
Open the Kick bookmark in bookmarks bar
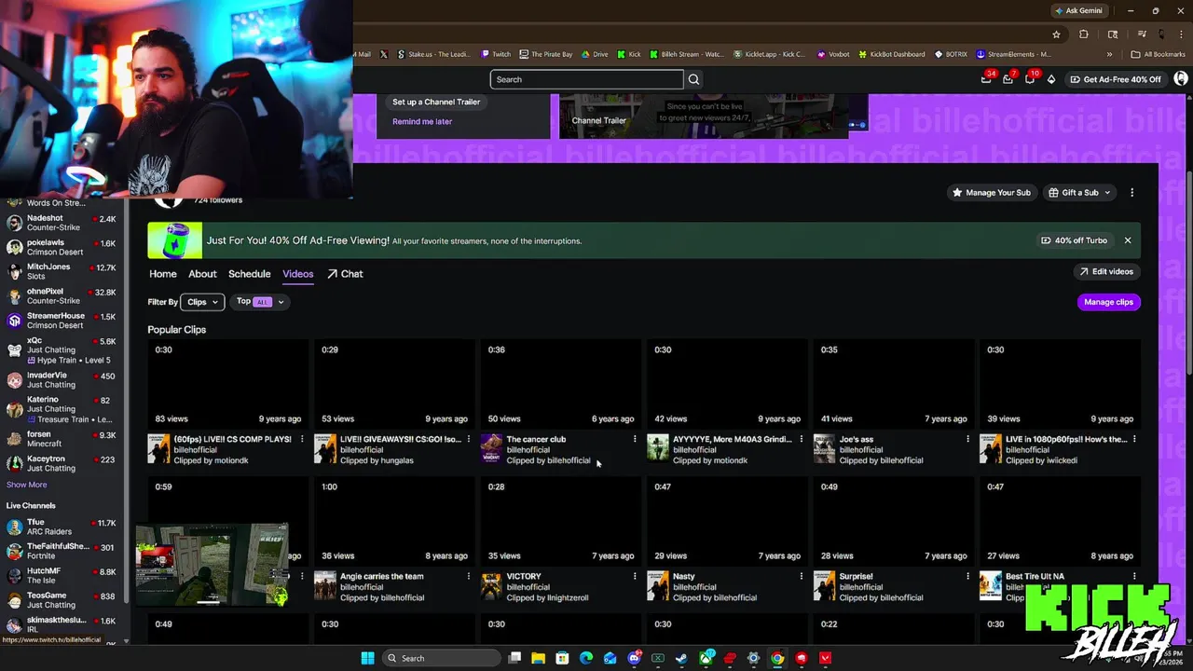[629, 54]
